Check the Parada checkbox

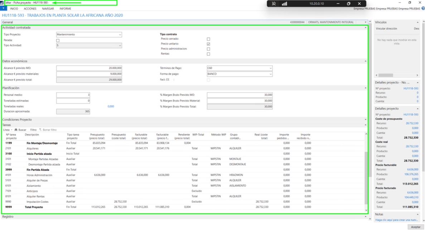(x=58, y=40)
